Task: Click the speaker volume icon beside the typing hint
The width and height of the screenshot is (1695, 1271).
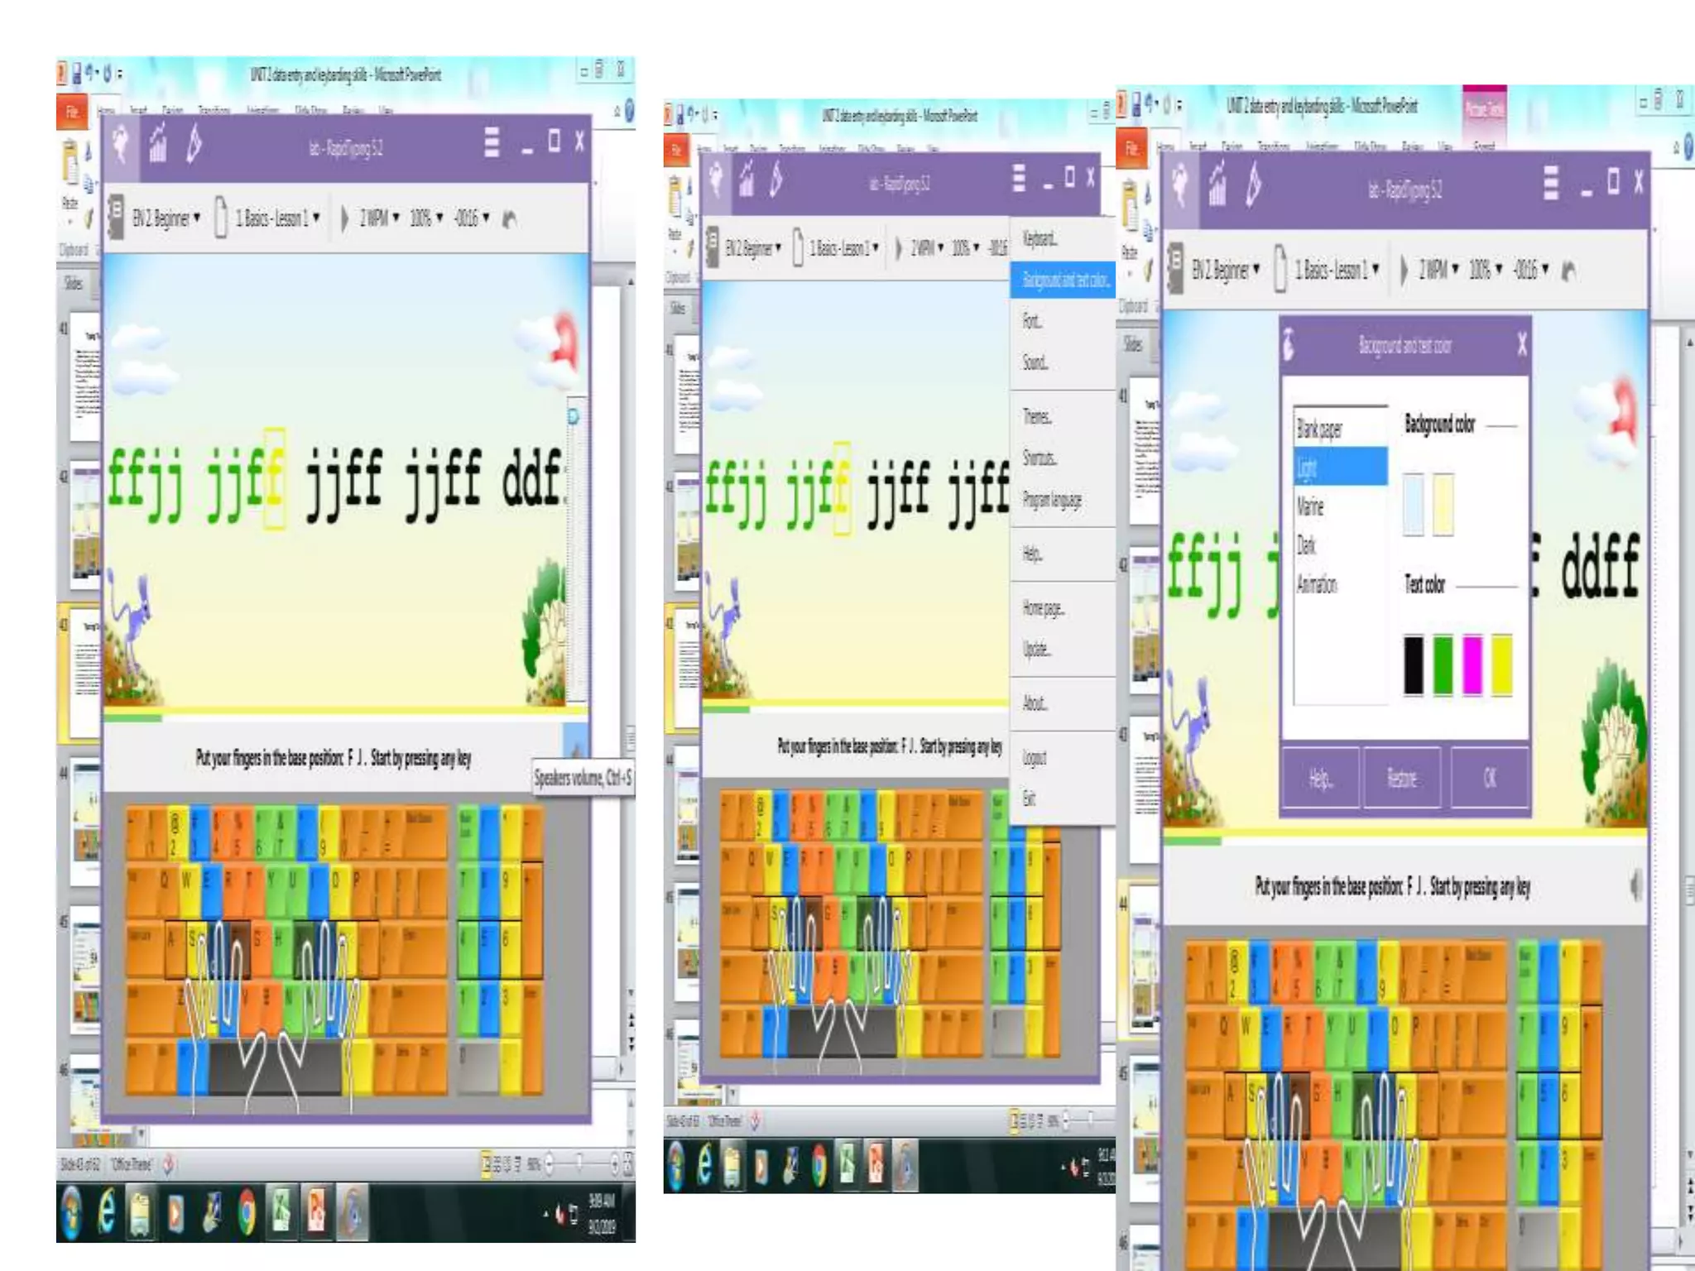Action: (1636, 886)
